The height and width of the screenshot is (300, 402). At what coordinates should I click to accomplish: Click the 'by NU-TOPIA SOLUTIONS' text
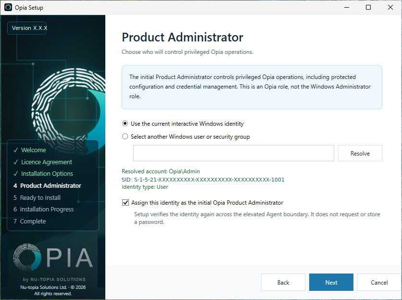pyautogui.click(x=54, y=279)
